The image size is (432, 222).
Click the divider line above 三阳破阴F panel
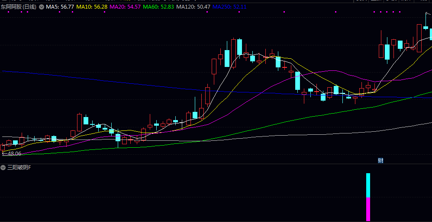pos(216,164)
